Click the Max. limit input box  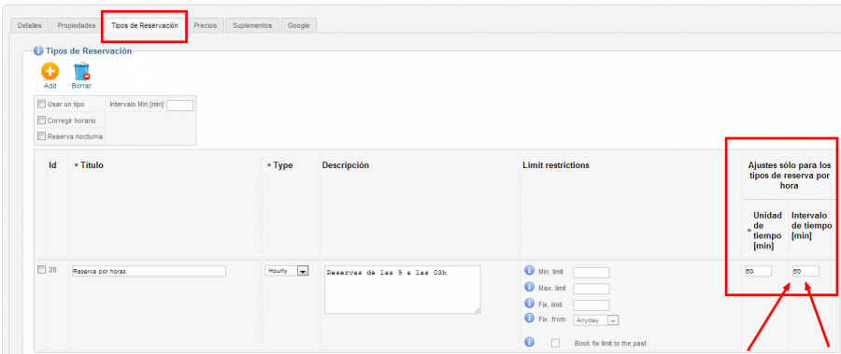coord(592,290)
